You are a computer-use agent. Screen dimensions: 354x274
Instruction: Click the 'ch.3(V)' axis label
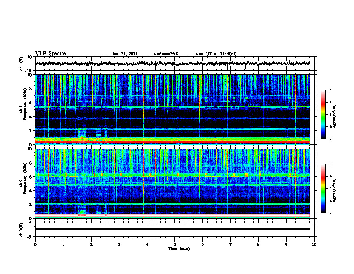point(21,230)
